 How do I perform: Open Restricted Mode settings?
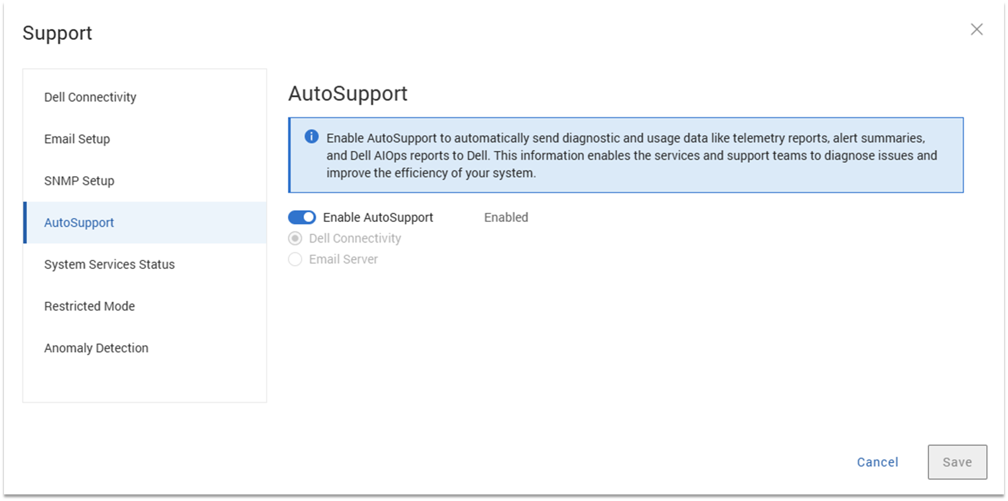tap(89, 306)
